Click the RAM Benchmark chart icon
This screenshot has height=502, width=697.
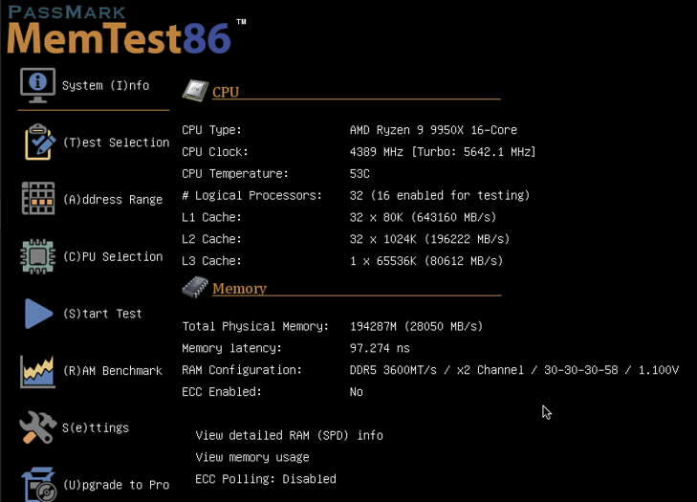pos(38,371)
